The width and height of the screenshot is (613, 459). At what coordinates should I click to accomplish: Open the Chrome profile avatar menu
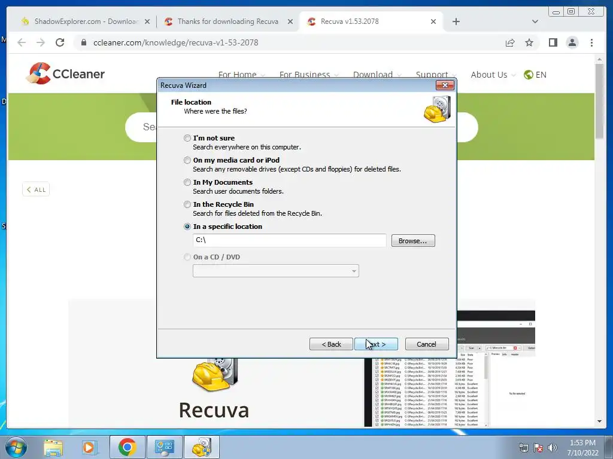tap(572, 42)
